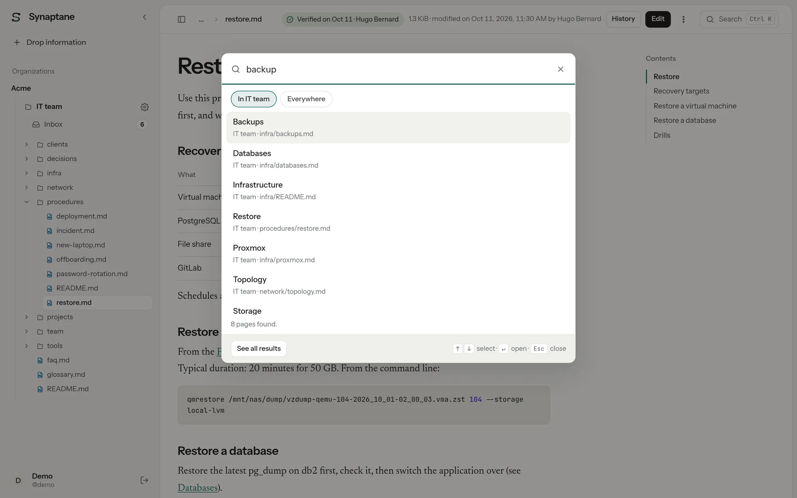Click the clients folder icon

click(40, 145)
